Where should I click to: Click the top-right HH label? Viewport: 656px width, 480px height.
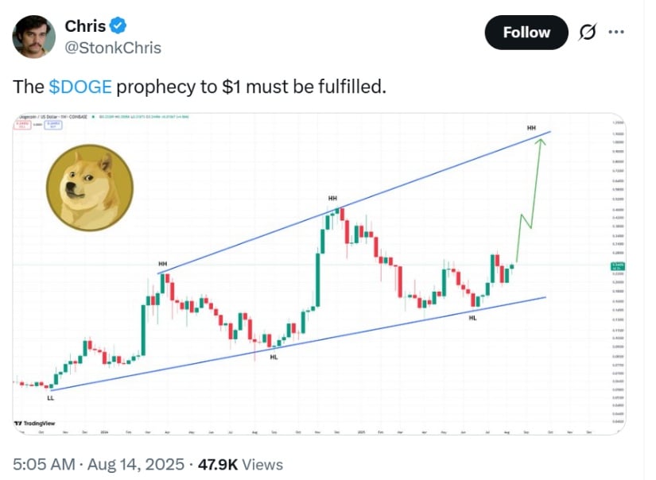531,127
